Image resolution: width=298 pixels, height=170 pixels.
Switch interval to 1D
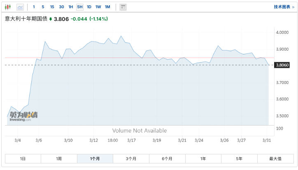pos(89,7)
